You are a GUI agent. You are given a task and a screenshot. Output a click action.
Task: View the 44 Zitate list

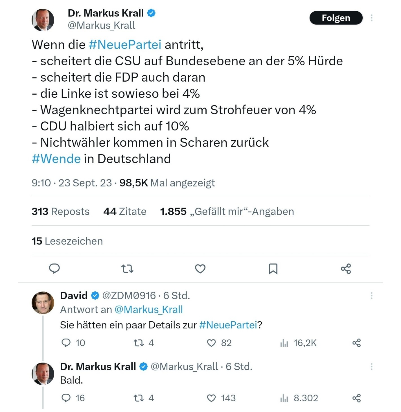[125, 212]
